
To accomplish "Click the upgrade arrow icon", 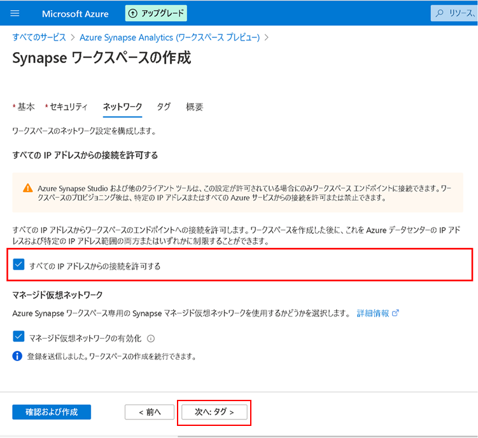I will click(x=133, y=13).
